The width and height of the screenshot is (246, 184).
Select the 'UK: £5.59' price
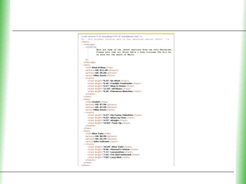pos(101,107)
